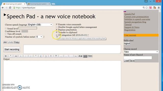Insert a quotation mark symbol
Viewport: 163px width, 91px height.
(10, 56)
